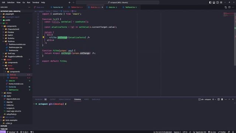Toggle the primary side bar layout icon
The image size is (236, 133).
210,3
